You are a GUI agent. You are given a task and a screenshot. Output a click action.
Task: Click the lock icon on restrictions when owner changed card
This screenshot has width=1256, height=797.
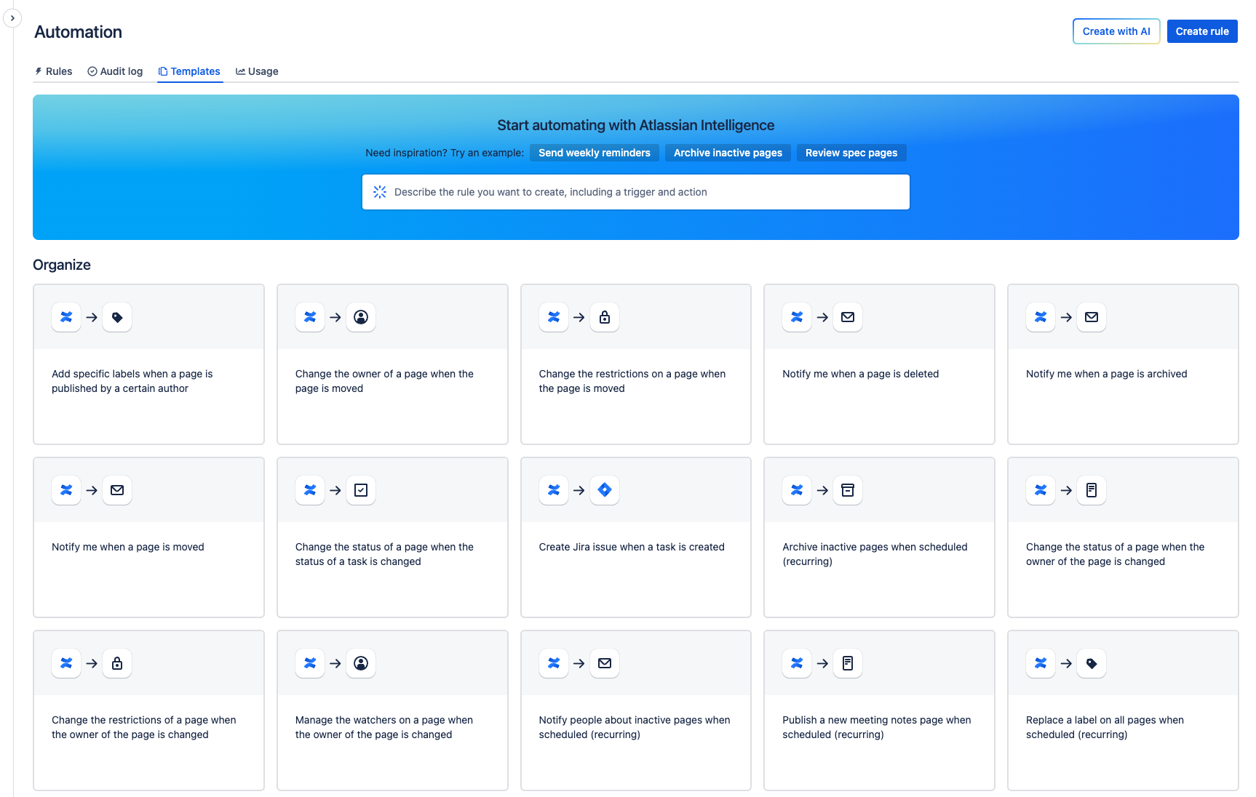[117, 663]
